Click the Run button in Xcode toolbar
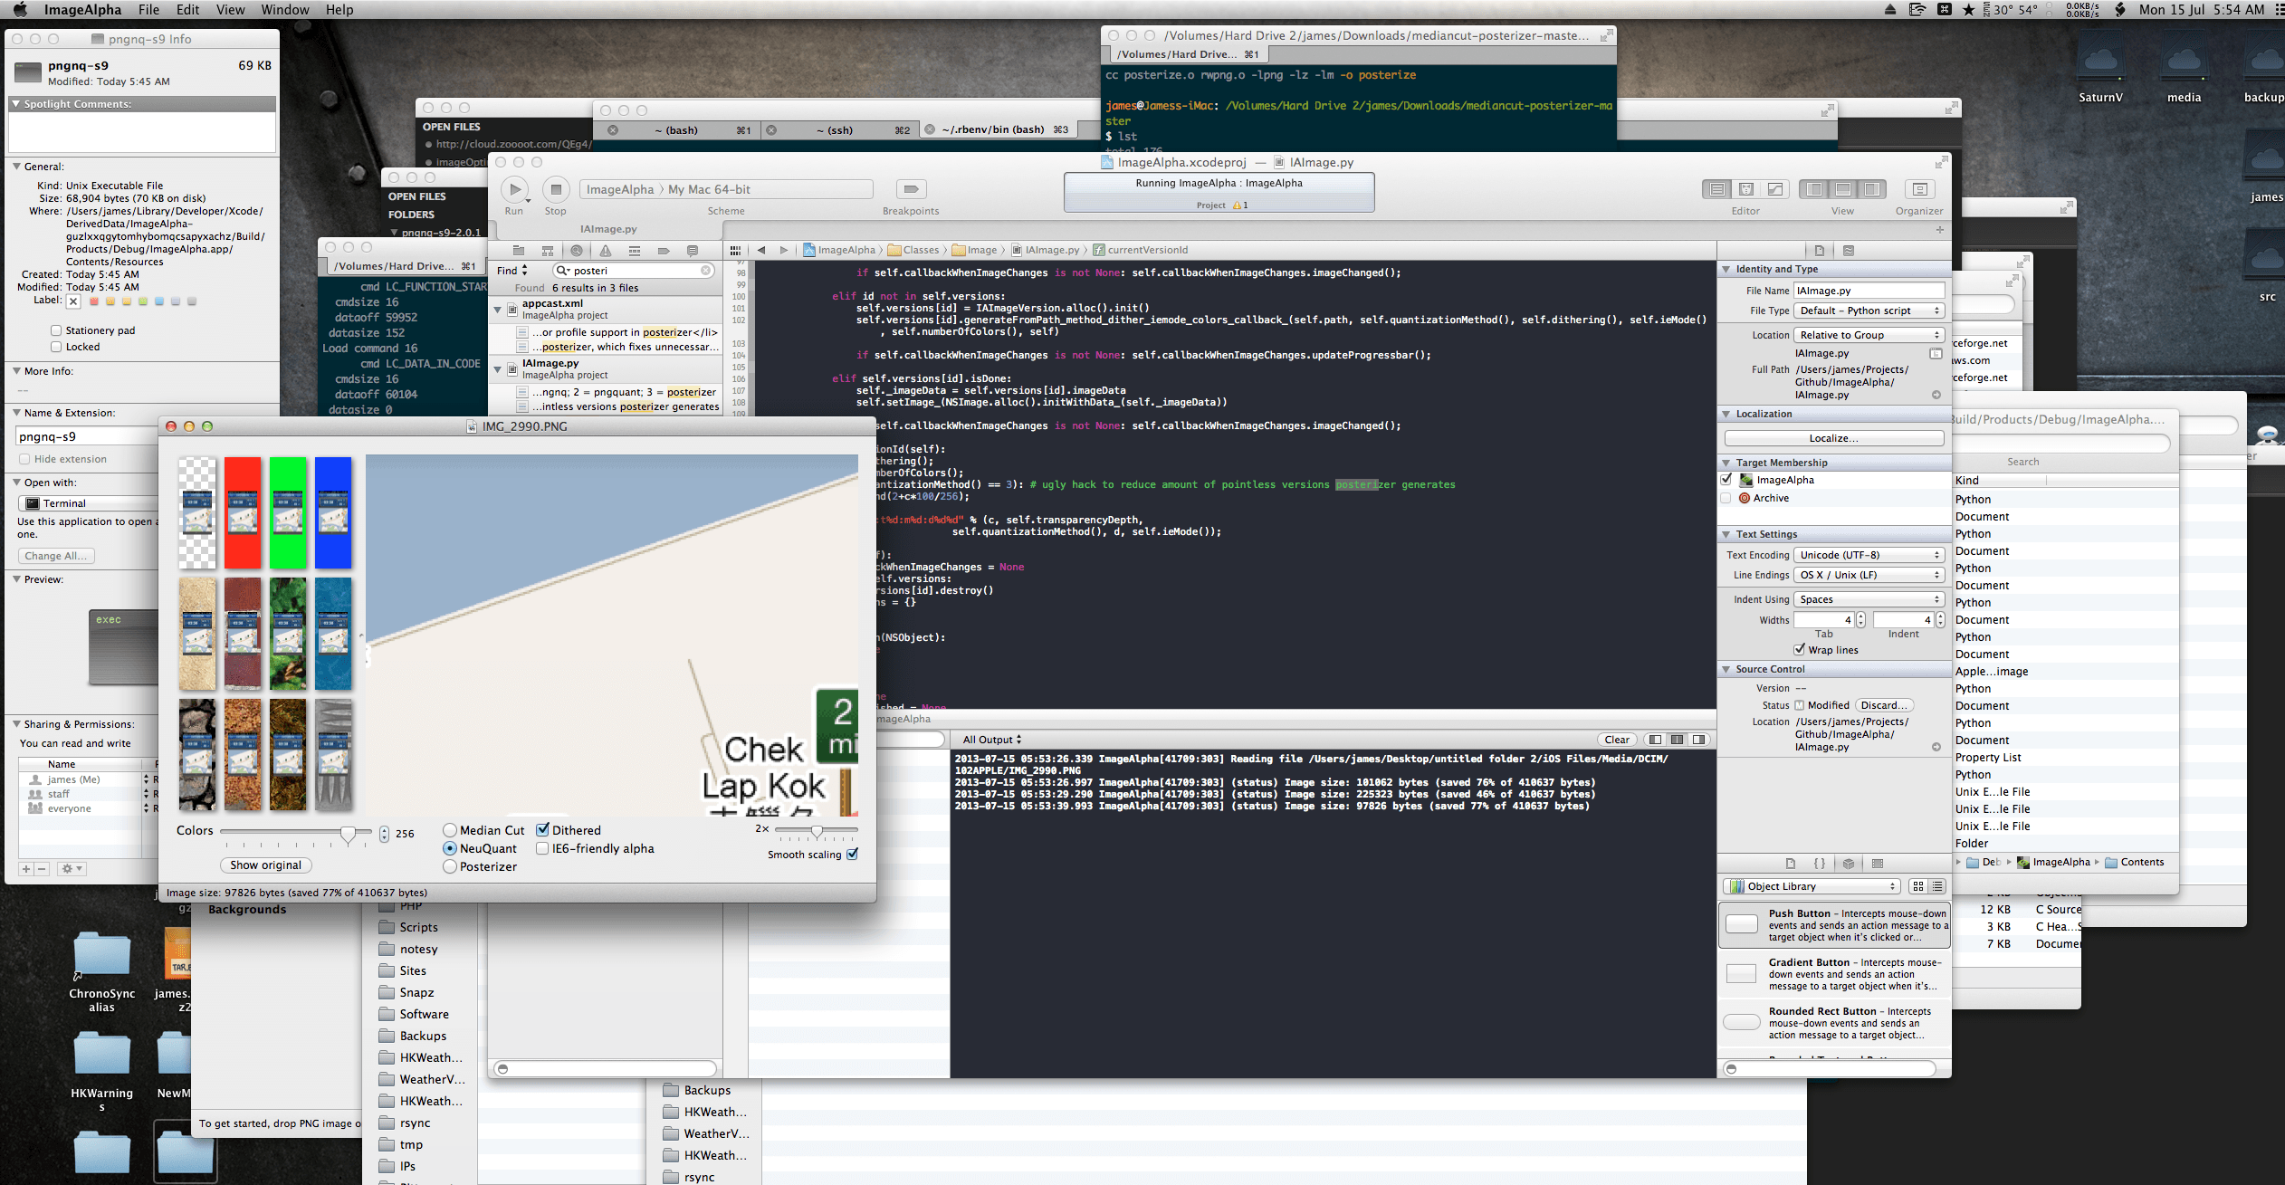The image size is (2285, 1185). coord(514,187)
